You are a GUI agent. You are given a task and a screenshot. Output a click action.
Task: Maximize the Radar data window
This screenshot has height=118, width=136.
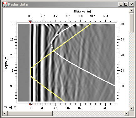point(126,4)
